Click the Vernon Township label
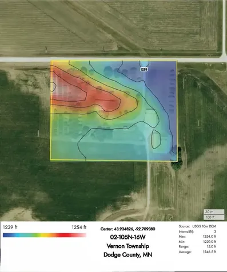This screenshot has width=227, height=272. click(128, 246)
